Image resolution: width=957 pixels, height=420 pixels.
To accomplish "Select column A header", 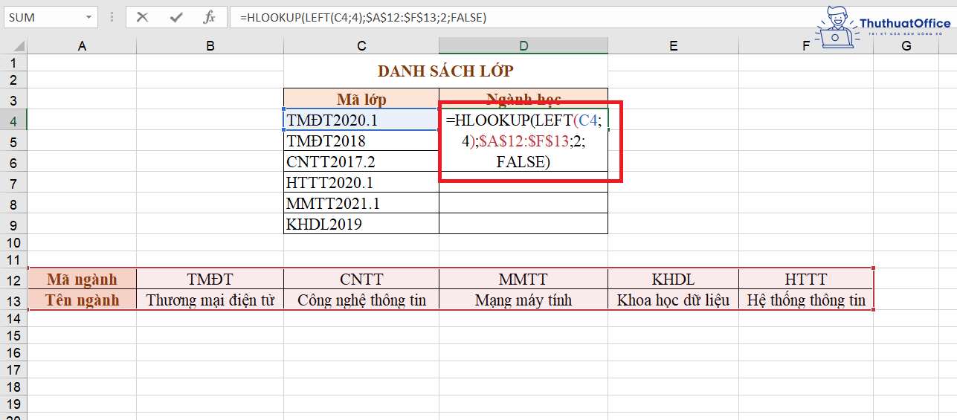I will pos(82,46).
